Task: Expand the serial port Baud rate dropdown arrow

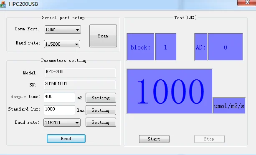Action: coord(76,44)
